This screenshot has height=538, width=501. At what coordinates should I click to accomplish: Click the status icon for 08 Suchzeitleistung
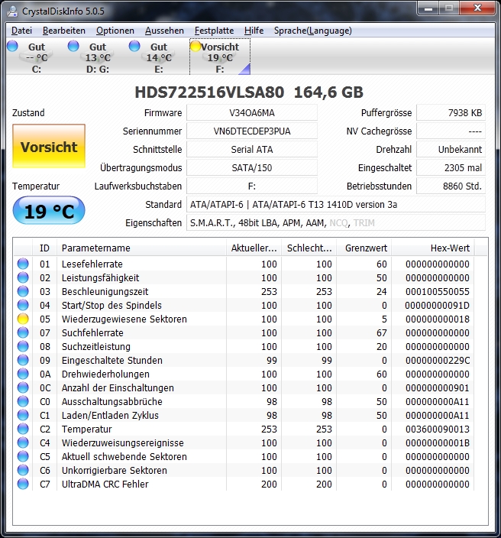click(23, 346)
